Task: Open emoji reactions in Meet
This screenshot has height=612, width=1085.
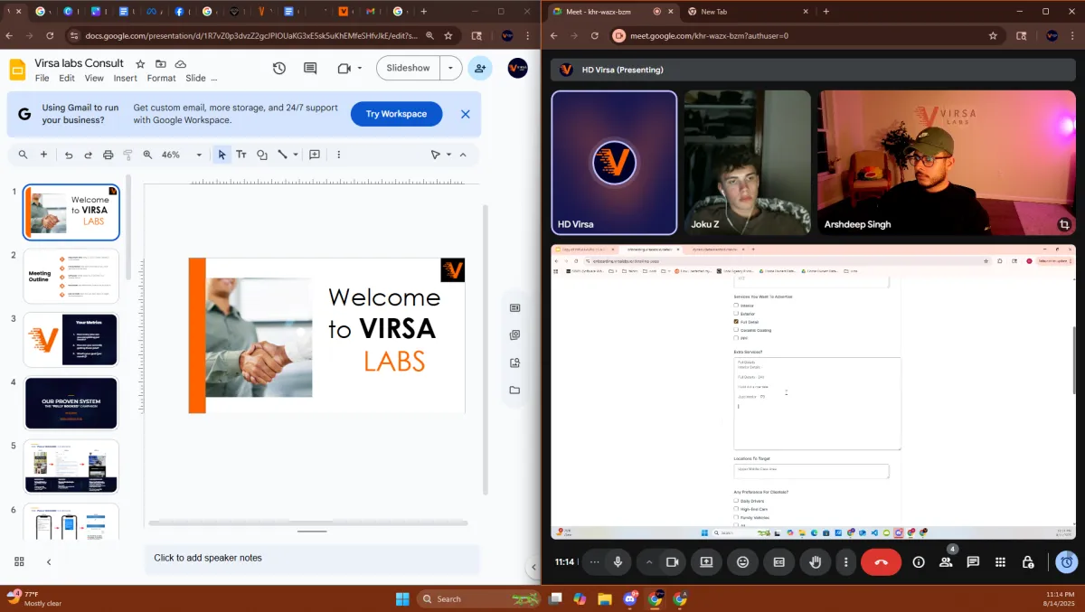Action: tap(742, 561)
